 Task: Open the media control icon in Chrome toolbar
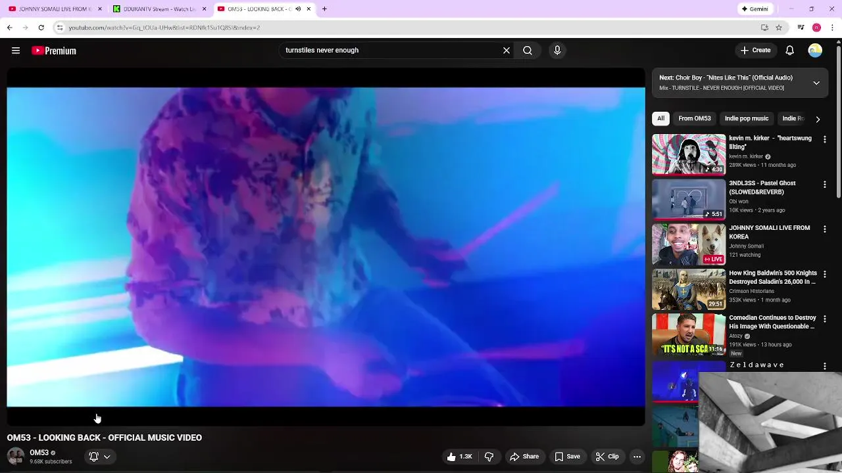(x=801, y=28)
